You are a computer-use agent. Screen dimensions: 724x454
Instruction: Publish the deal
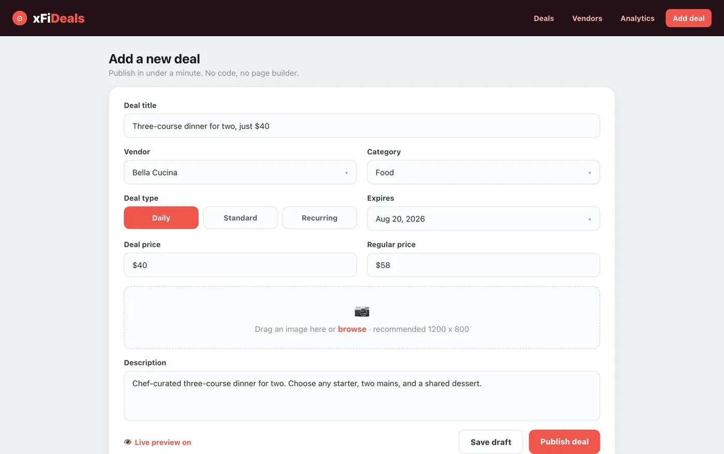[x=564, y=442]
